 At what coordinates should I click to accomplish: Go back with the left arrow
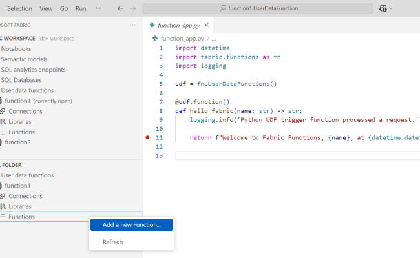(x=120, y=8)
